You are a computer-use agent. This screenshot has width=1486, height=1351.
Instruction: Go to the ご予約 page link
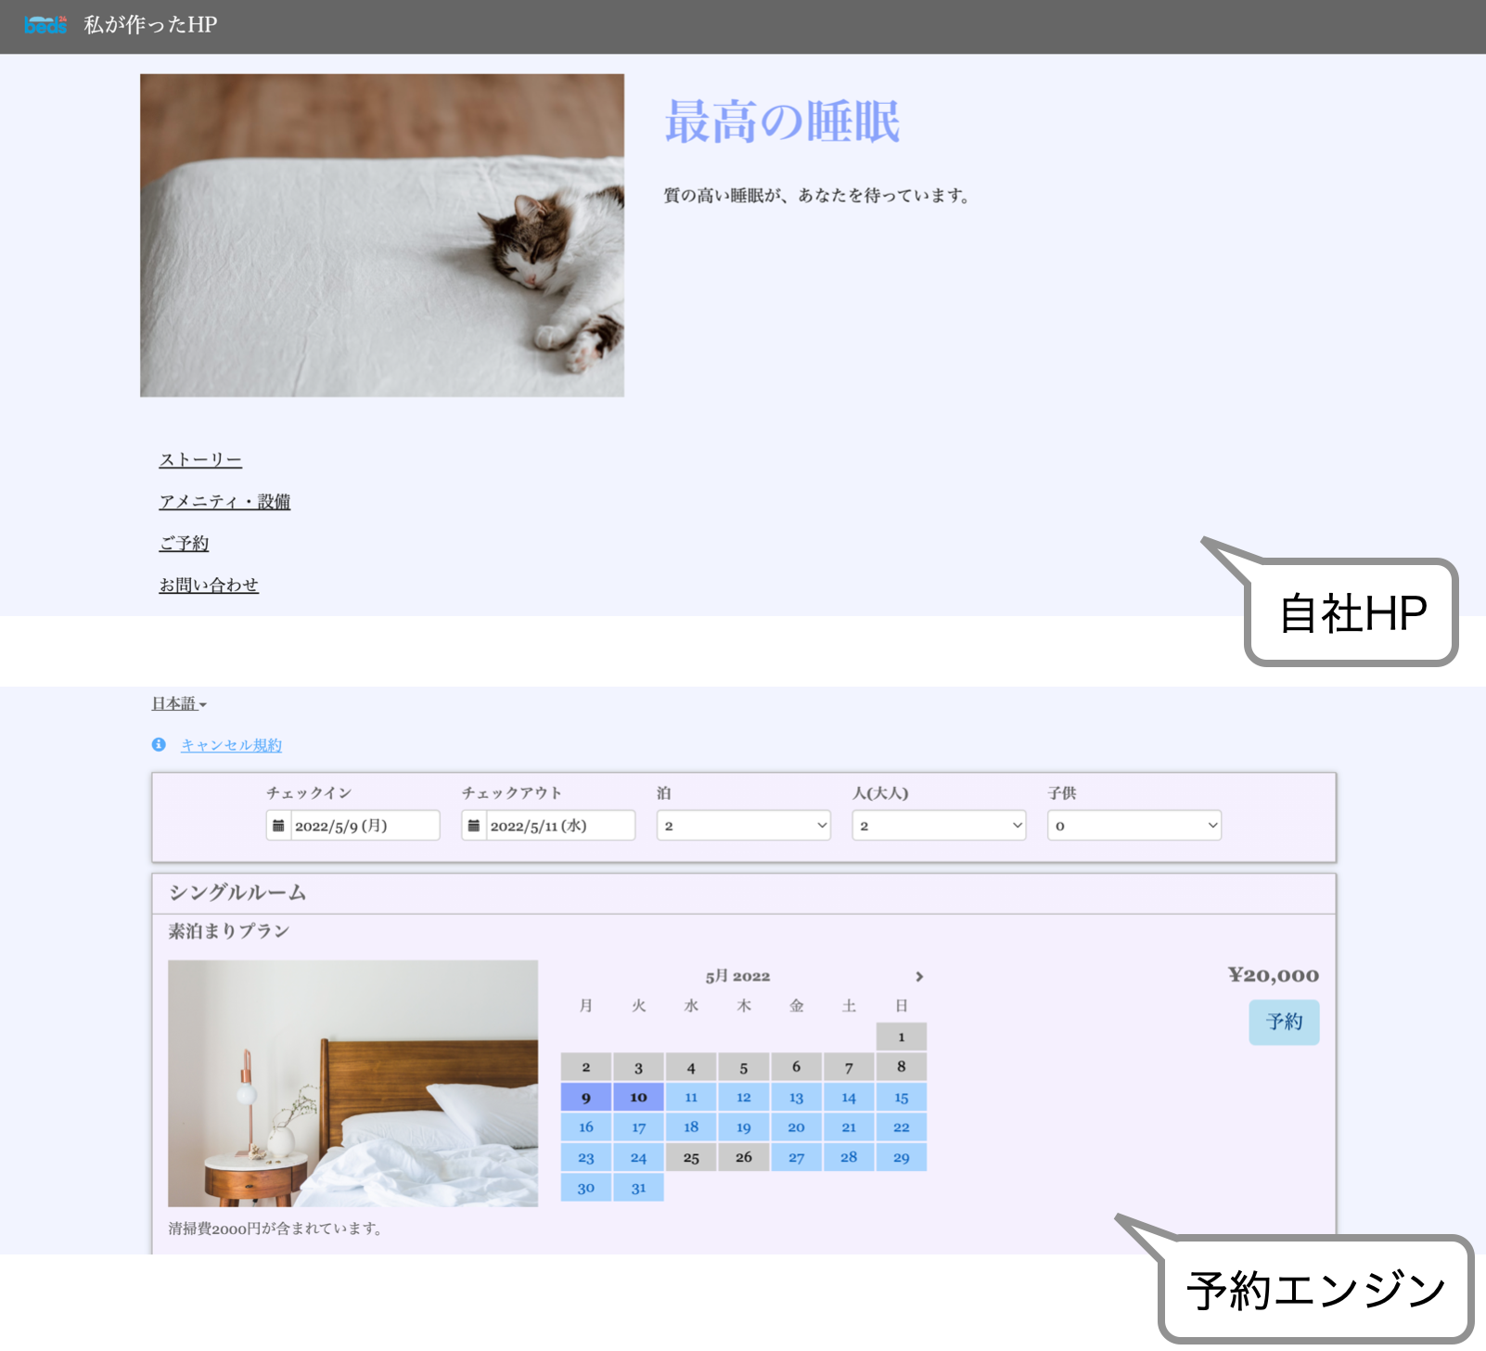(x=184, y=544)
